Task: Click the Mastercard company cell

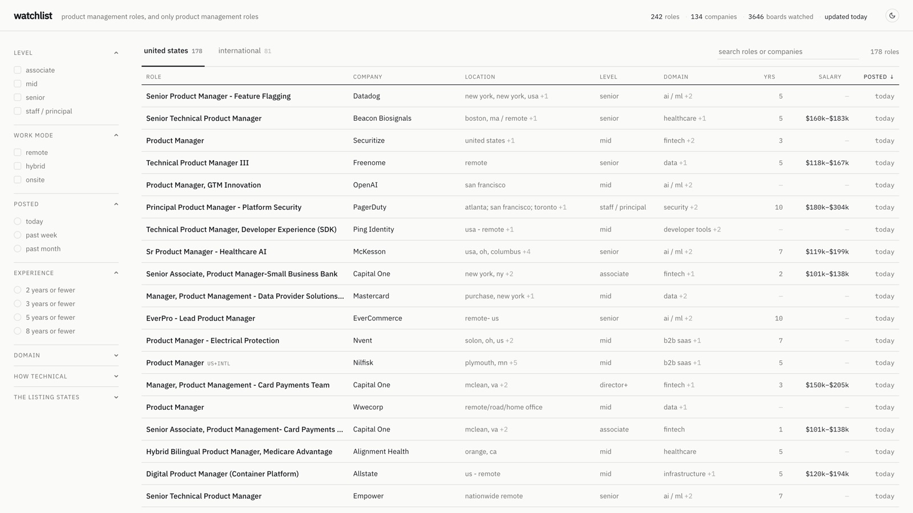Action: coord(371,296)
